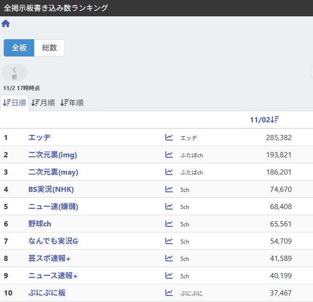Select the 全板 toggle button
The image size is (313, 302).
coord(19,48)
